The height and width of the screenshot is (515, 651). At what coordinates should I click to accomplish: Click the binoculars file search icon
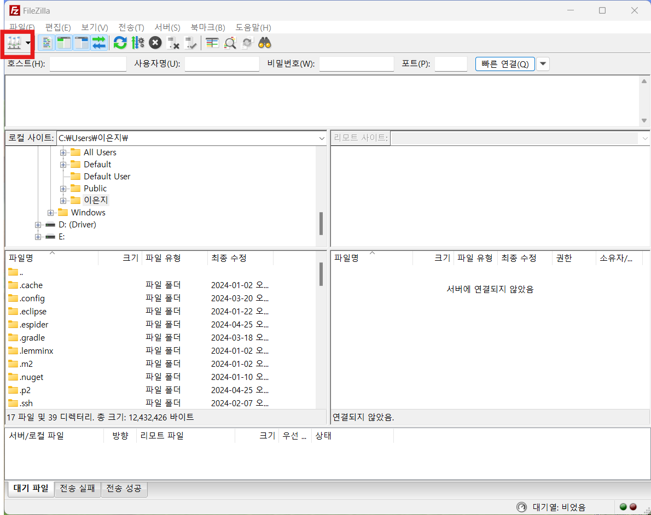click(x=264, y=43)
